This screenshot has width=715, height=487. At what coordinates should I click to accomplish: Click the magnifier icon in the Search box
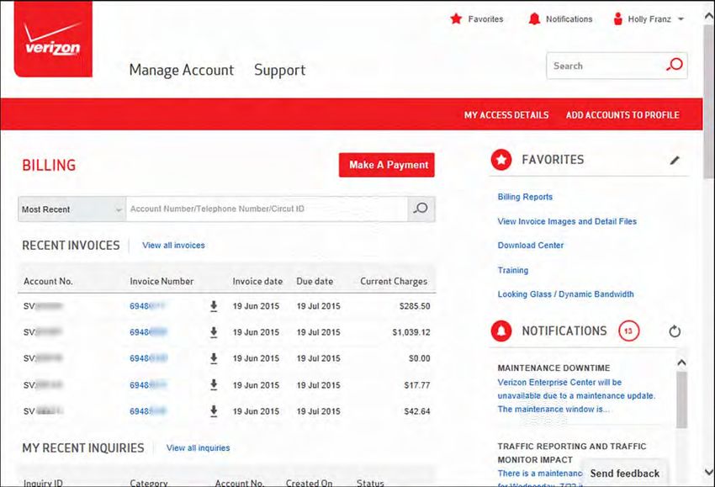pyautogui.click(x=675, y=65)
